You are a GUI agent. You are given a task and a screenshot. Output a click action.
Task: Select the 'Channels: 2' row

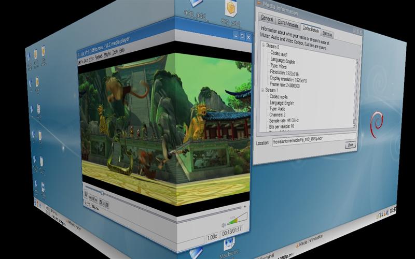coord(278,114)
